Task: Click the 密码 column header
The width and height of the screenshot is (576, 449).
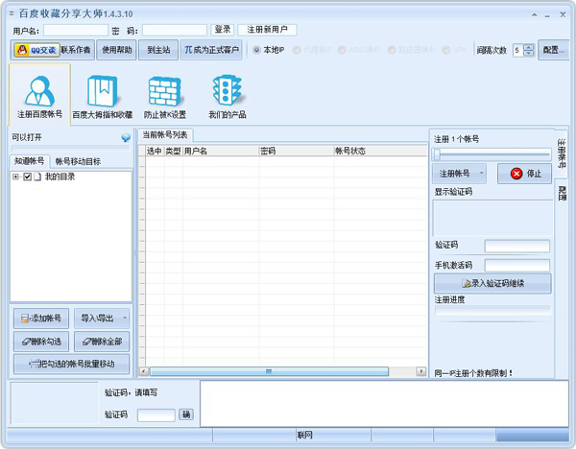Action: (x=297, y=151)
